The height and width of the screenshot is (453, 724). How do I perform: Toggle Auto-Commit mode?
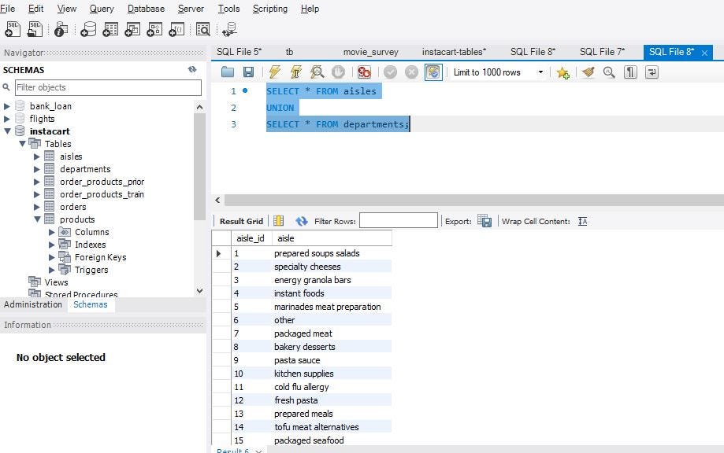pos(433,72)
